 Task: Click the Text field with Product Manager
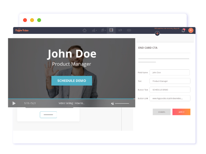pyautogui.click(x=169, y=81)
